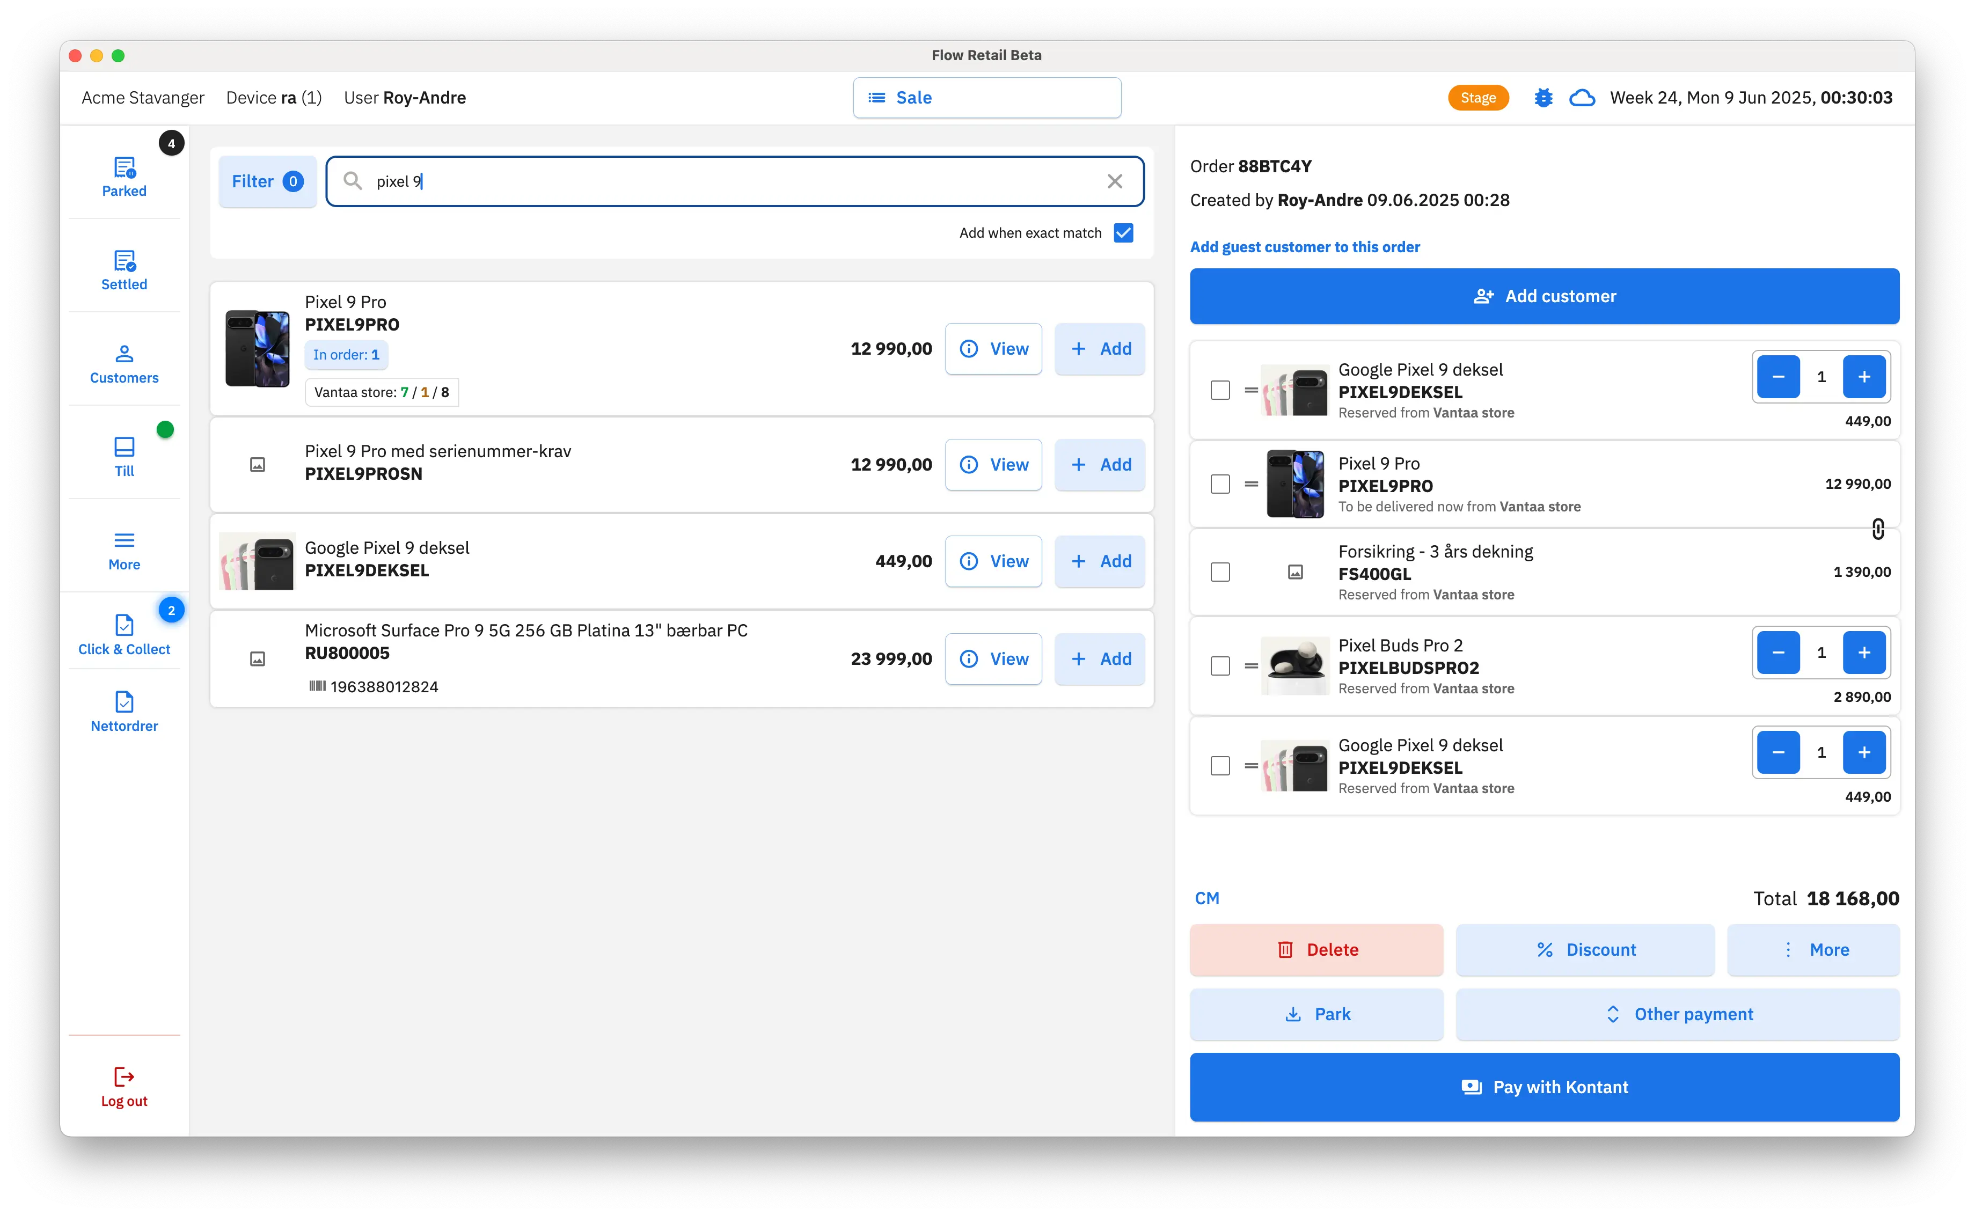The width and height of the screenshot is (1975, 1216).
Task: Select the Pixel 9 Pro order line checkbox
Action: click(1220, 484)
